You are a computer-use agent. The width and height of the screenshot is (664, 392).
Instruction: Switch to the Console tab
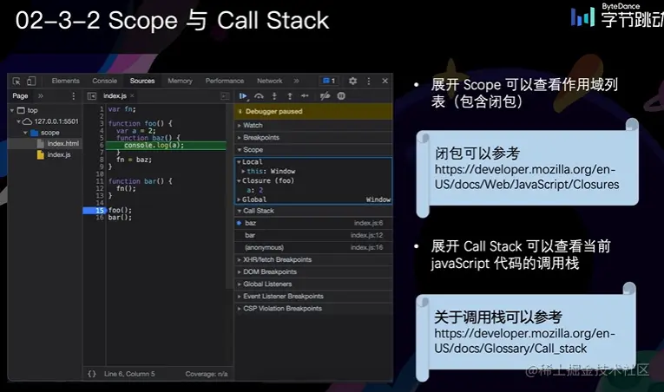[x=105, y=81]
